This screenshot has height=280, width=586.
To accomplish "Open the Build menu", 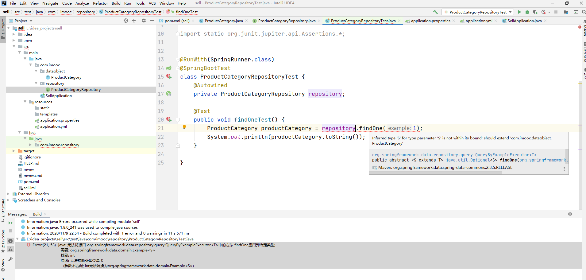I will 116,3.
